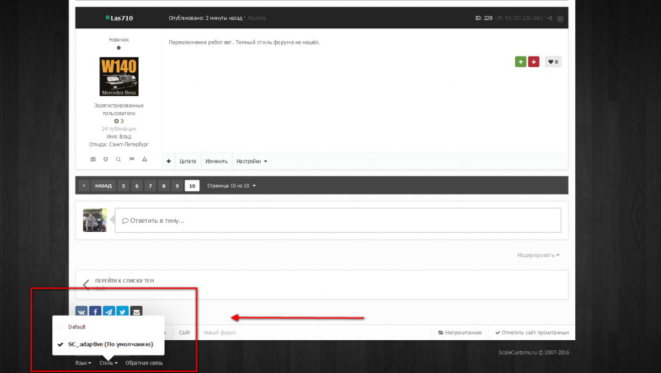Click the Цитата quote button
This screenshot has height=373, width=661.
[187, 161]
